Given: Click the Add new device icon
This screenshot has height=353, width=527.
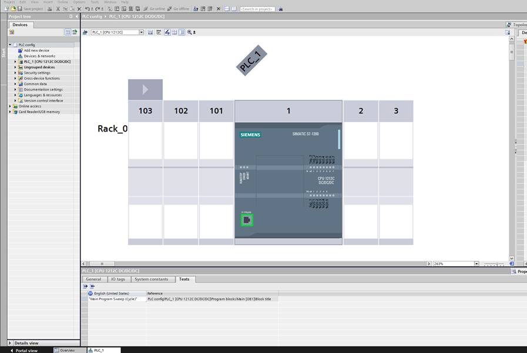Looking at the screenshot, I should [21, 51].
